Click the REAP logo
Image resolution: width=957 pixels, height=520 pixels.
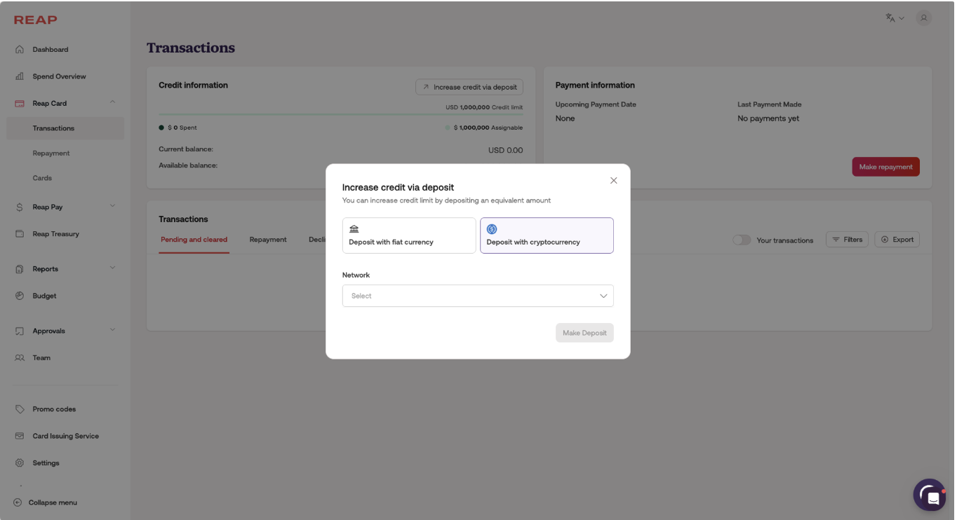[36, 20]
